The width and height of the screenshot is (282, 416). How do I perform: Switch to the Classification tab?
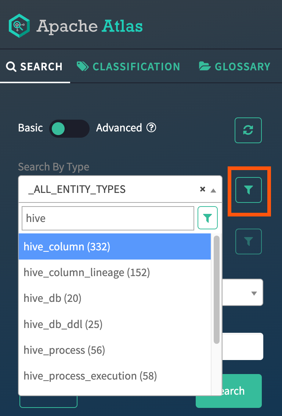(129, 67)
